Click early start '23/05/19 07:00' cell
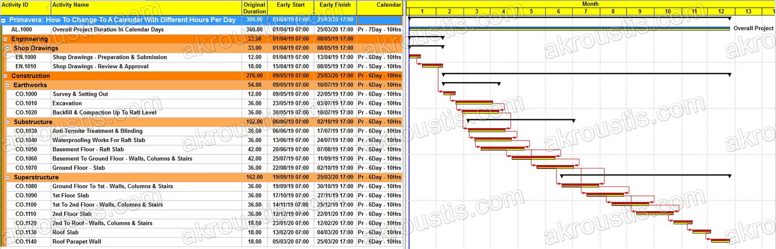The image size is (776, 249). click(x=291, y=103)
